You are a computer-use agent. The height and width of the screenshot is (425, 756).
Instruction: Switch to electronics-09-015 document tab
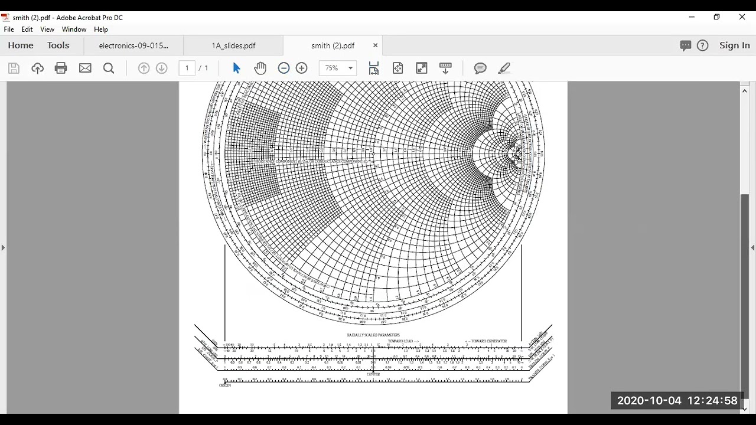(x=133, y=45)
